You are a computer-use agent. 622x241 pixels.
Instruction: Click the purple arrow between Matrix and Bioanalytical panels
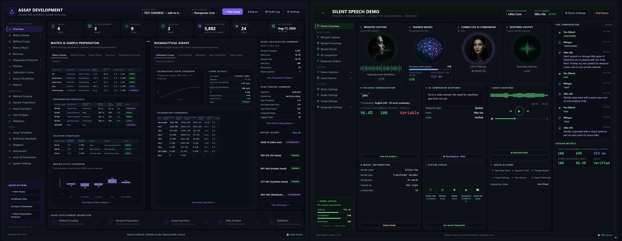click(x=148, y=41)
